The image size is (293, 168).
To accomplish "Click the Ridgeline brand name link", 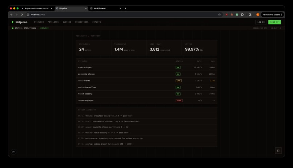I will click(x=21, y=22).
